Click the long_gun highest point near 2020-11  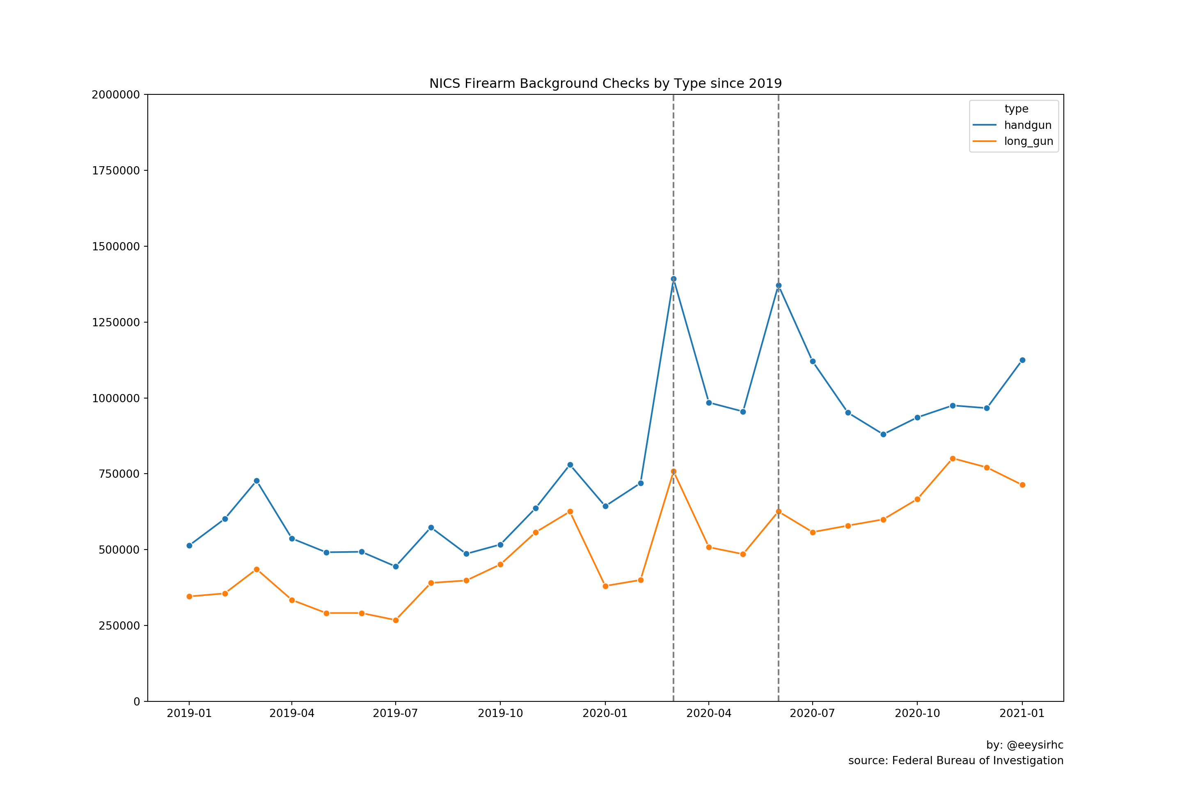click(x=952, y=459)
